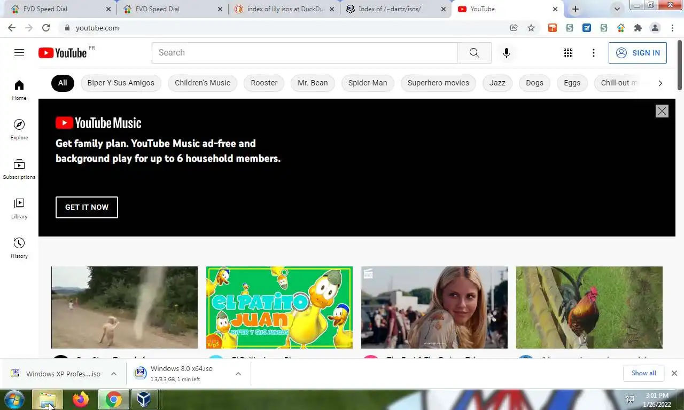Click browser back arrow
Screen dimensions: 684x410
tap(12, 28)
